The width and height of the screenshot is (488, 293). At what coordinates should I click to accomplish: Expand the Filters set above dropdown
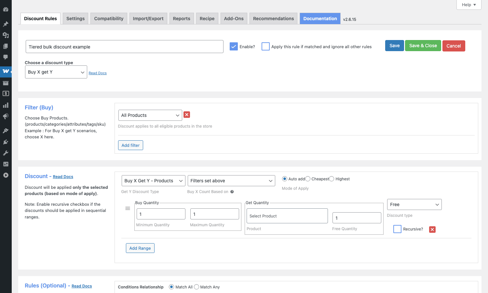click(231, 181)
